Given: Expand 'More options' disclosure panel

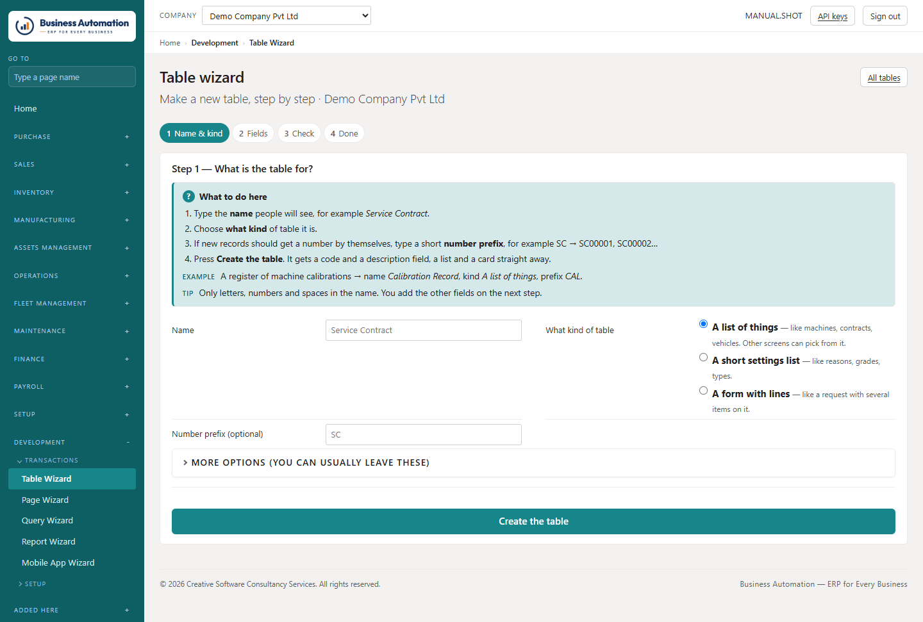Looking at the screenshot, I should coord(533,462).
